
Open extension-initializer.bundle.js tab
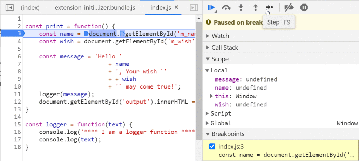(95, 8)
